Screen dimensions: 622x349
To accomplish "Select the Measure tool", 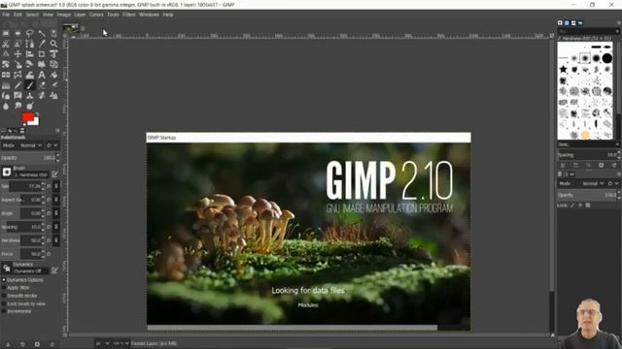I will [x=6, y=54].
